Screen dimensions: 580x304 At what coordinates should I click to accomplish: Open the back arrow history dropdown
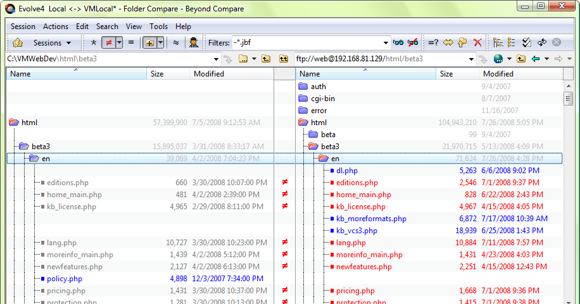pos(546,59)
